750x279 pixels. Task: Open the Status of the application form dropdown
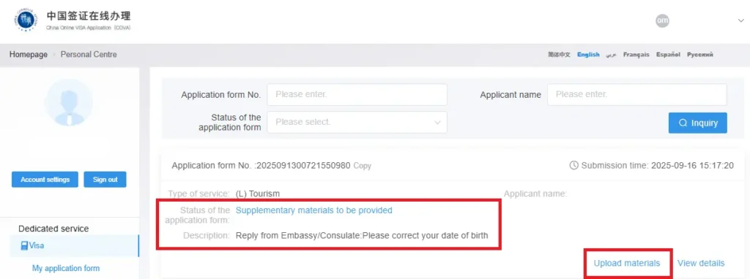pos(357,122)
